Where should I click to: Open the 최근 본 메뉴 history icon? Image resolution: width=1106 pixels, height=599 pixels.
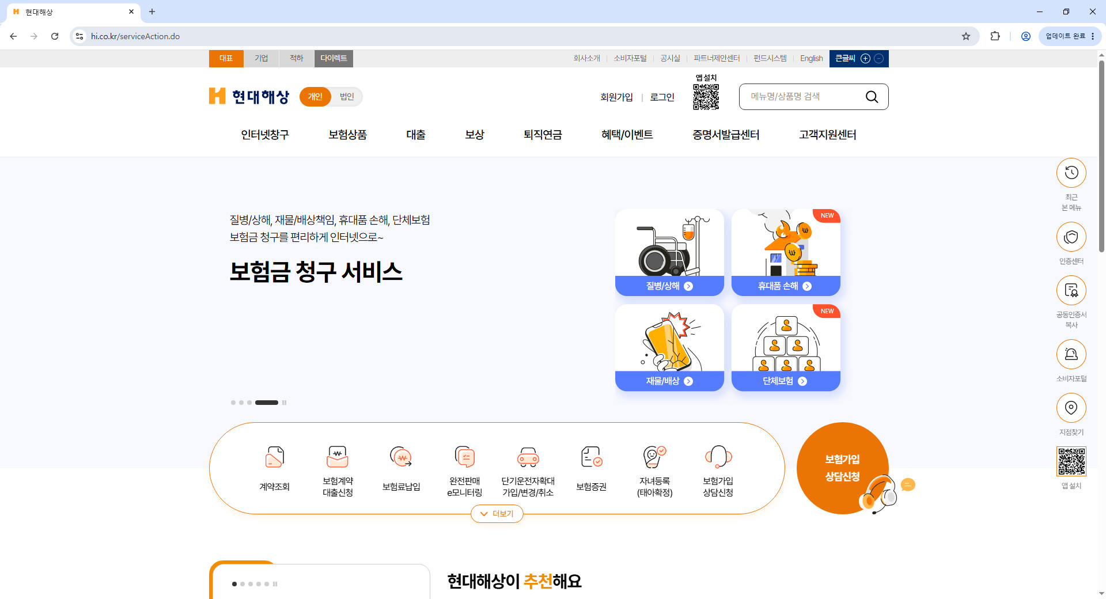1071,173
